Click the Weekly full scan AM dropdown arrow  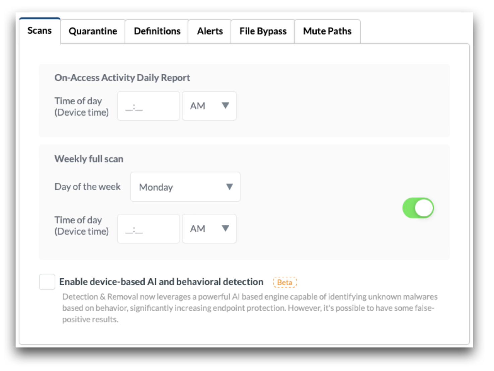pyautogui.click(x=226, y=228)
